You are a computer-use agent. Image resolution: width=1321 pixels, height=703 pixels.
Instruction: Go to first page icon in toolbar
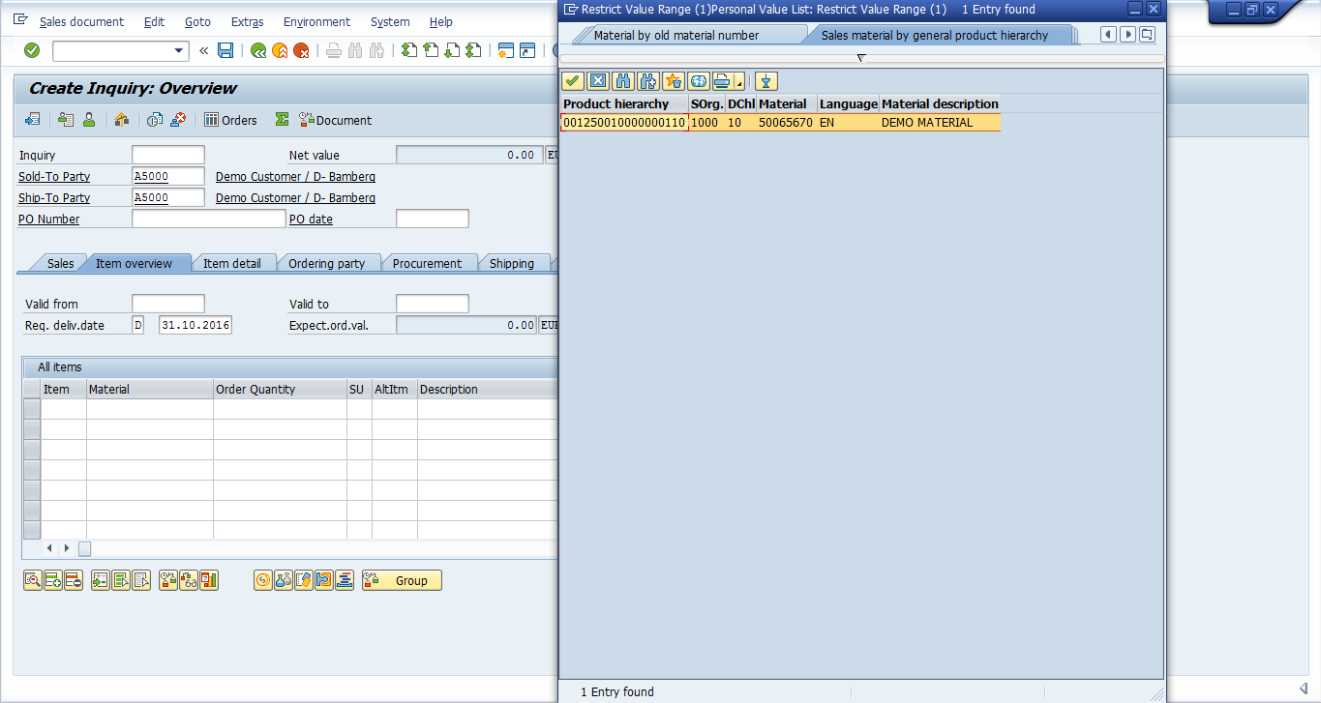click(x=409, y=50)
